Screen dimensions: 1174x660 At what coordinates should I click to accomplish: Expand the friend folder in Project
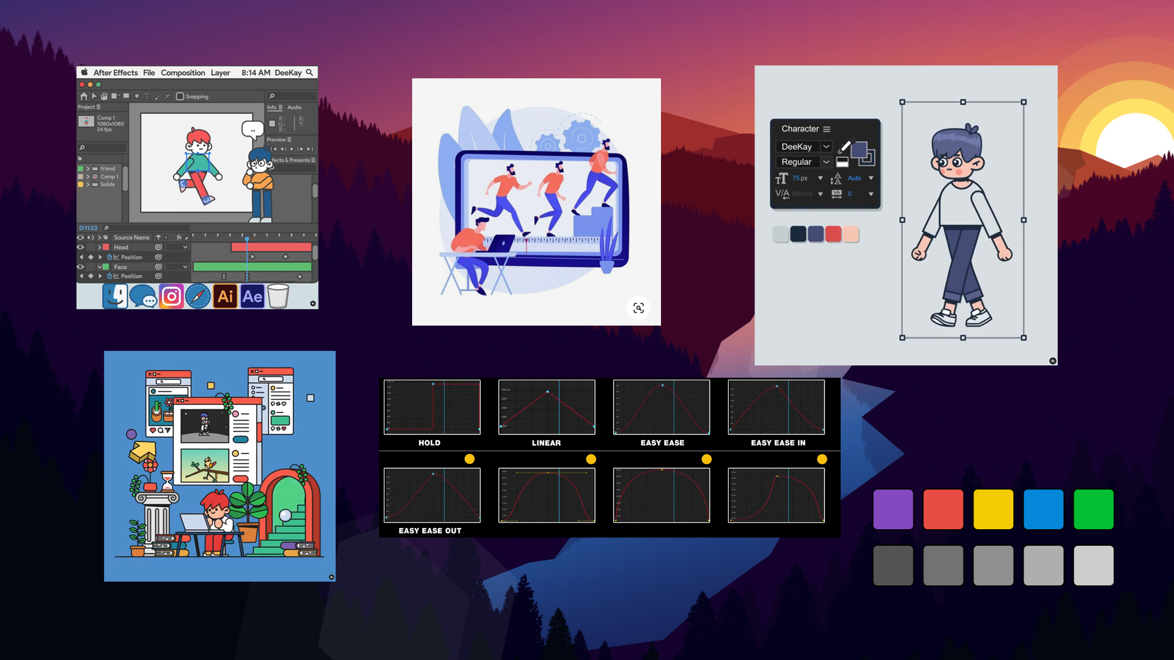pyautogui.click(x=87, y=169)
